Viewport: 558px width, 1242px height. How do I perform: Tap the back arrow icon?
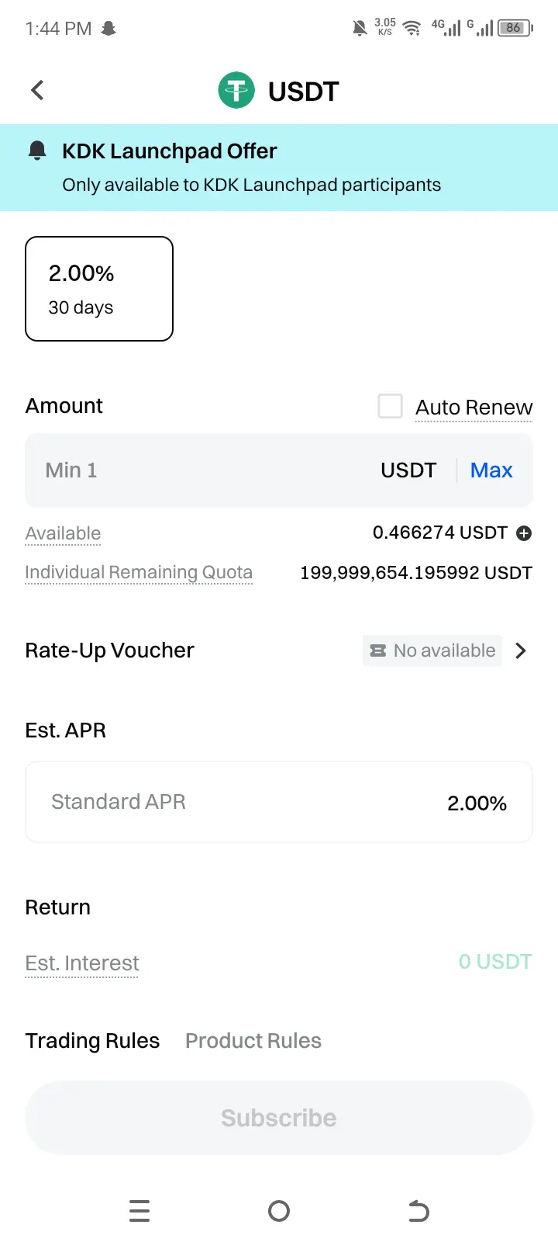pyautogui.click(x=37, y=91)
